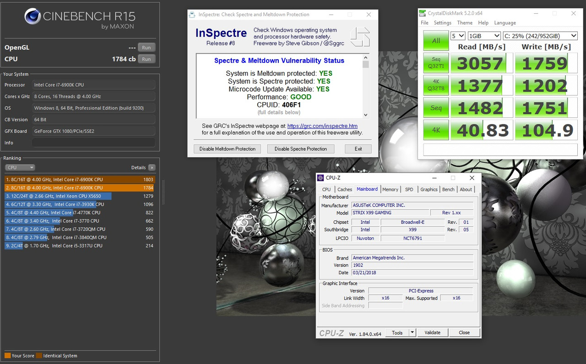This screenshot has width=586, height=364.
Task: Open the Settings menu in CrystalDiskMark
Action: (443, 22)
